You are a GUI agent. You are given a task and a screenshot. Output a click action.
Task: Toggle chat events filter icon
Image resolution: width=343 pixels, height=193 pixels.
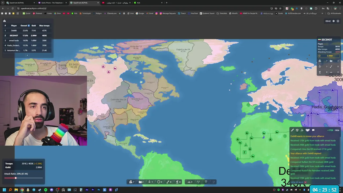click(x=313, y=130)
